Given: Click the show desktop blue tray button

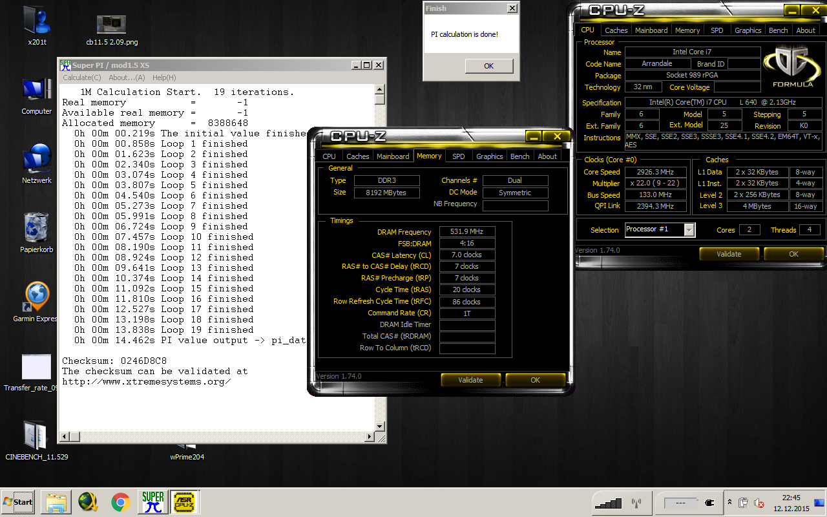Looking at the screenshot, I should click(x=820, y=503).
